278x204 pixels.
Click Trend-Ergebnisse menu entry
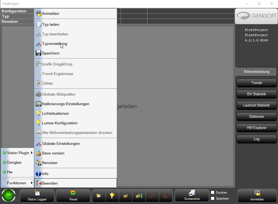pyautogui.click(x=76, y=74)
